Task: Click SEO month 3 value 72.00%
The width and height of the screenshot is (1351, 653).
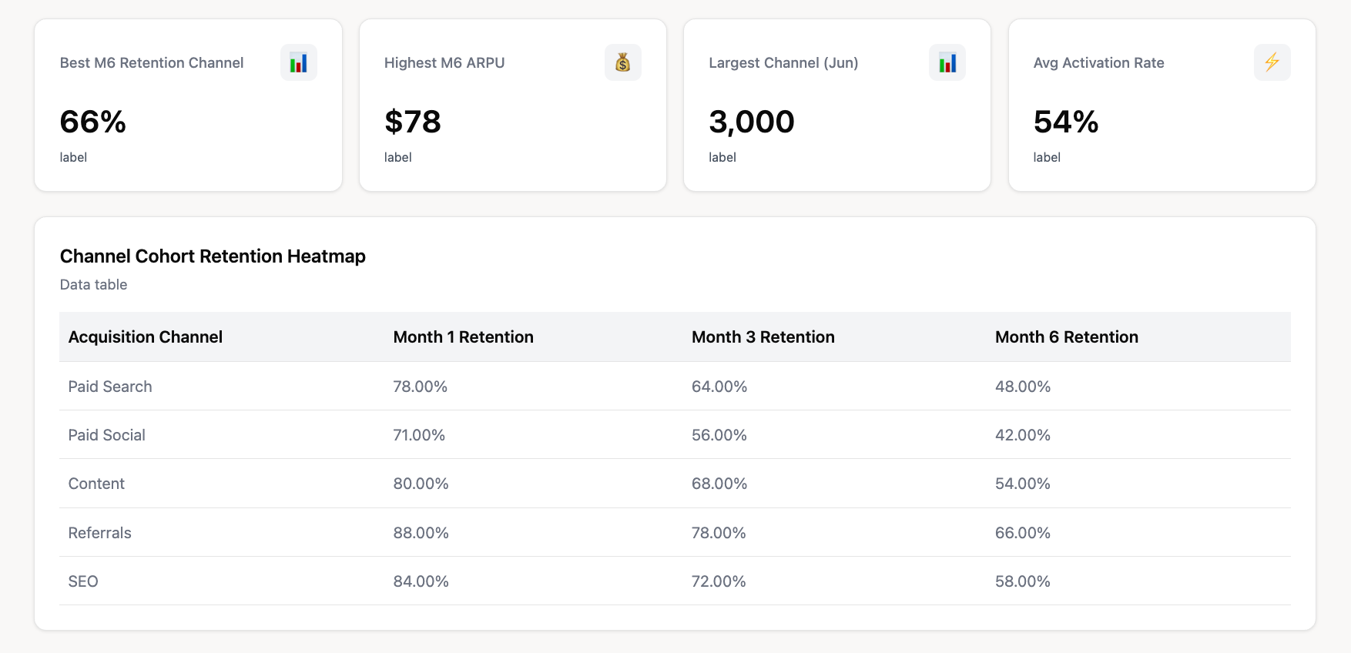Action: tap(719, 581)
